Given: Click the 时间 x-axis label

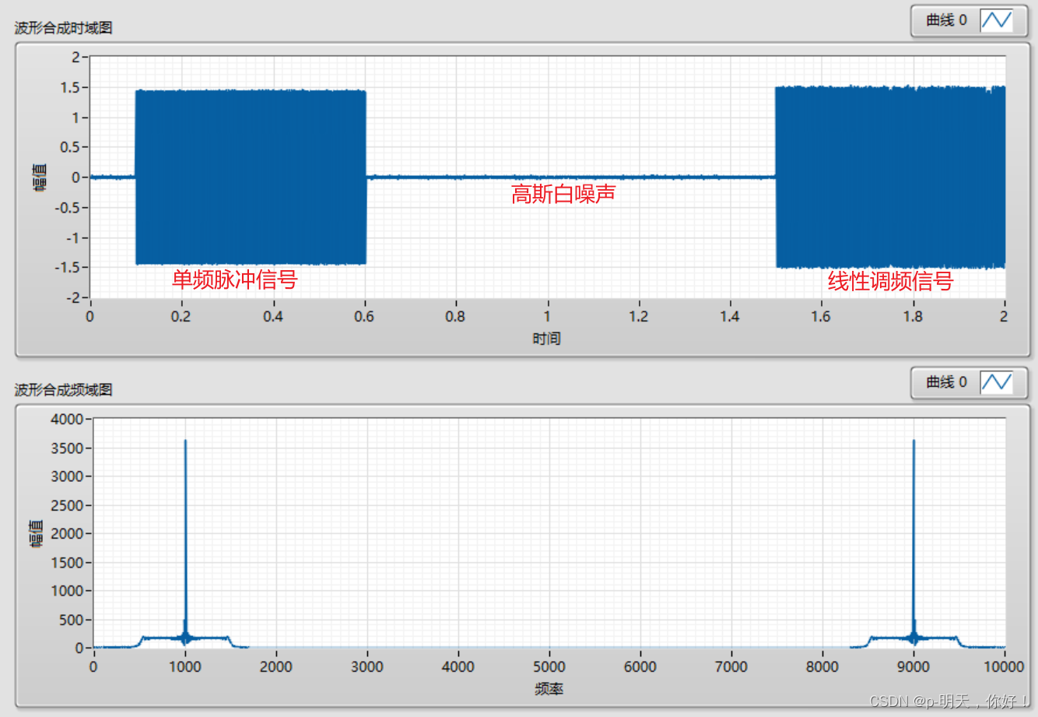Looking at the screenshot, I should coord(547,339).
